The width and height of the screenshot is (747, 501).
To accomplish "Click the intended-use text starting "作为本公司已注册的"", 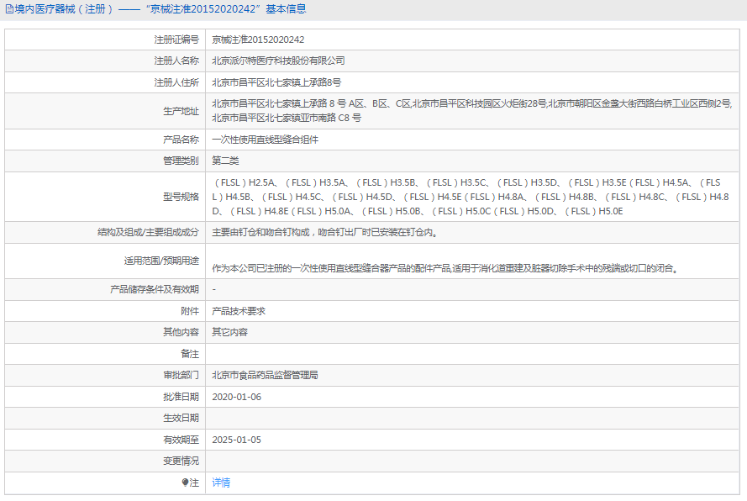I will [445, 268].
